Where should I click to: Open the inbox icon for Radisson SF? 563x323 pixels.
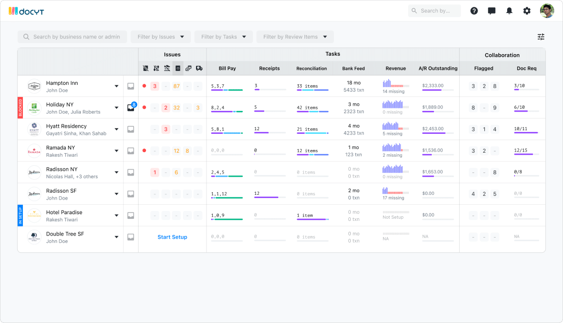point(131,194)
